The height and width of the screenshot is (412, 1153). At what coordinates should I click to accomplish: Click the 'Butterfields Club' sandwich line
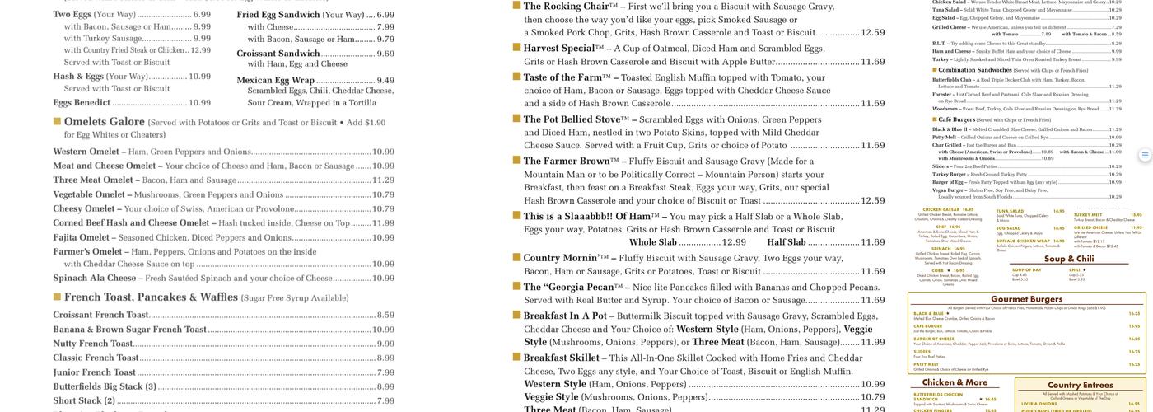pos(1027,83)
